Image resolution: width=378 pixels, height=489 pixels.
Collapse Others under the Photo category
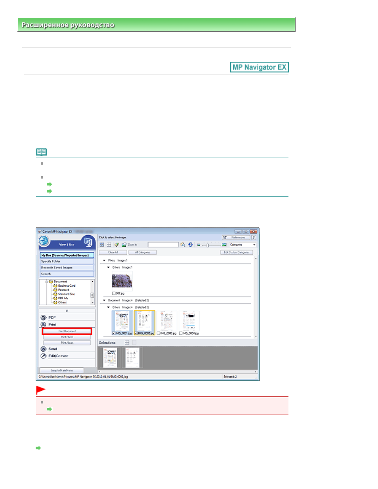[x=108, y=267]
